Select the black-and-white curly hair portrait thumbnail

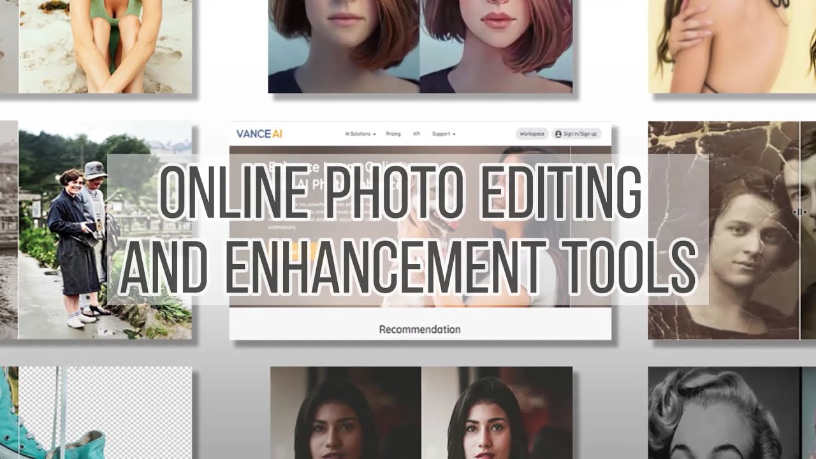coord(732,412)
